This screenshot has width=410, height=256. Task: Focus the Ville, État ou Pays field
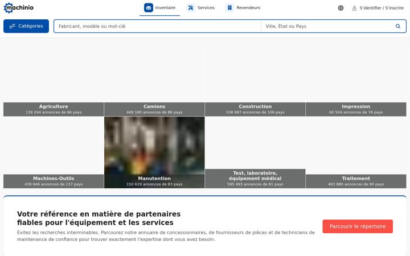pyautogui.click(x=328, y=26)
